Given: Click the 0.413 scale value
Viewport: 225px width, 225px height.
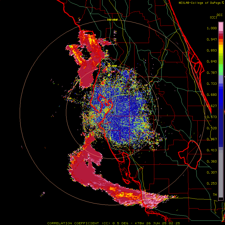Looking at the screenshot, I should pyautogui.click(x=212, y=150).
